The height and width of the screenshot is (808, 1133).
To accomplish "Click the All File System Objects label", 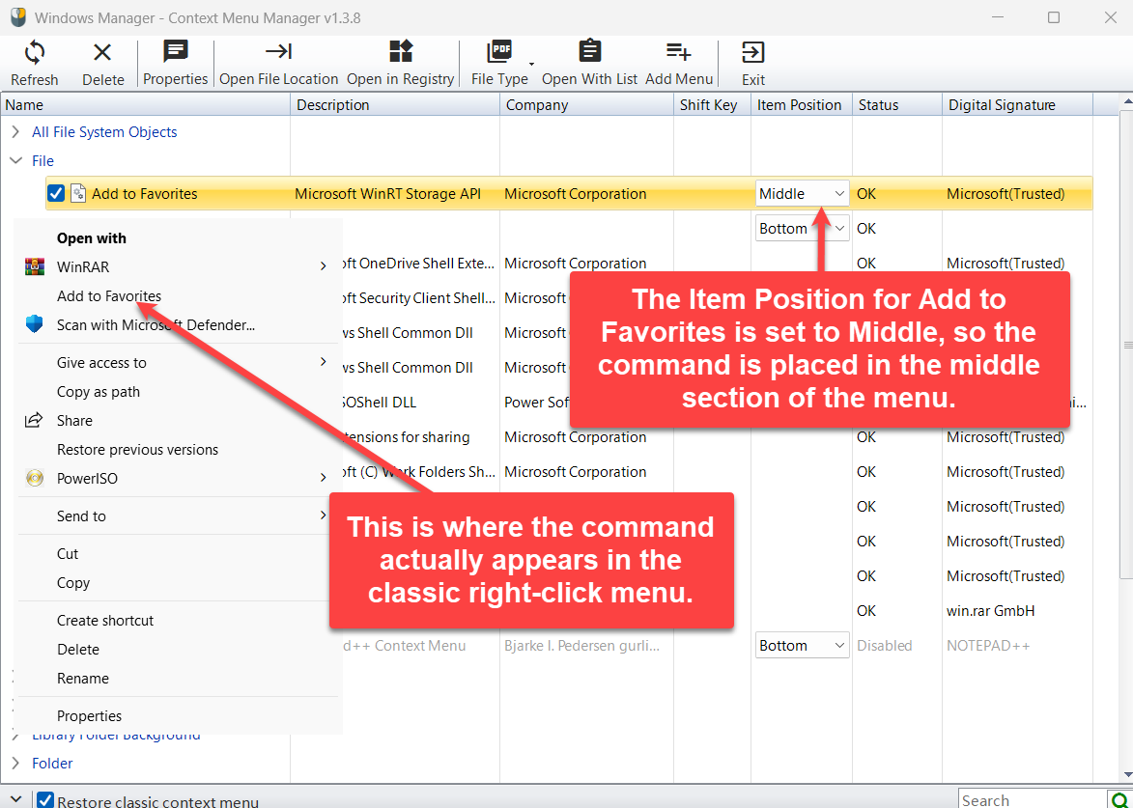I will pos(104,132).
